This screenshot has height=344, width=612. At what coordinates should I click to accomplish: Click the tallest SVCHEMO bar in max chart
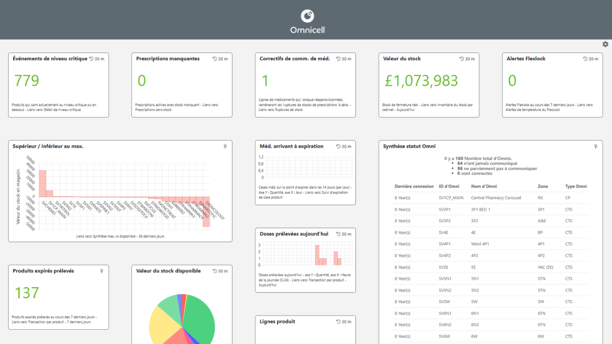[43, 183]
